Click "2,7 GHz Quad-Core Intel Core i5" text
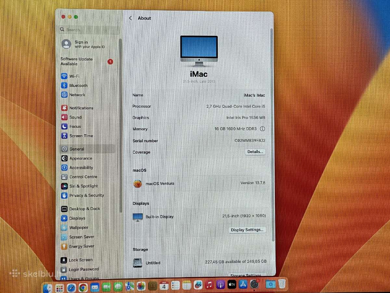This screenshot has width=390, height=293. pos(236,106)
